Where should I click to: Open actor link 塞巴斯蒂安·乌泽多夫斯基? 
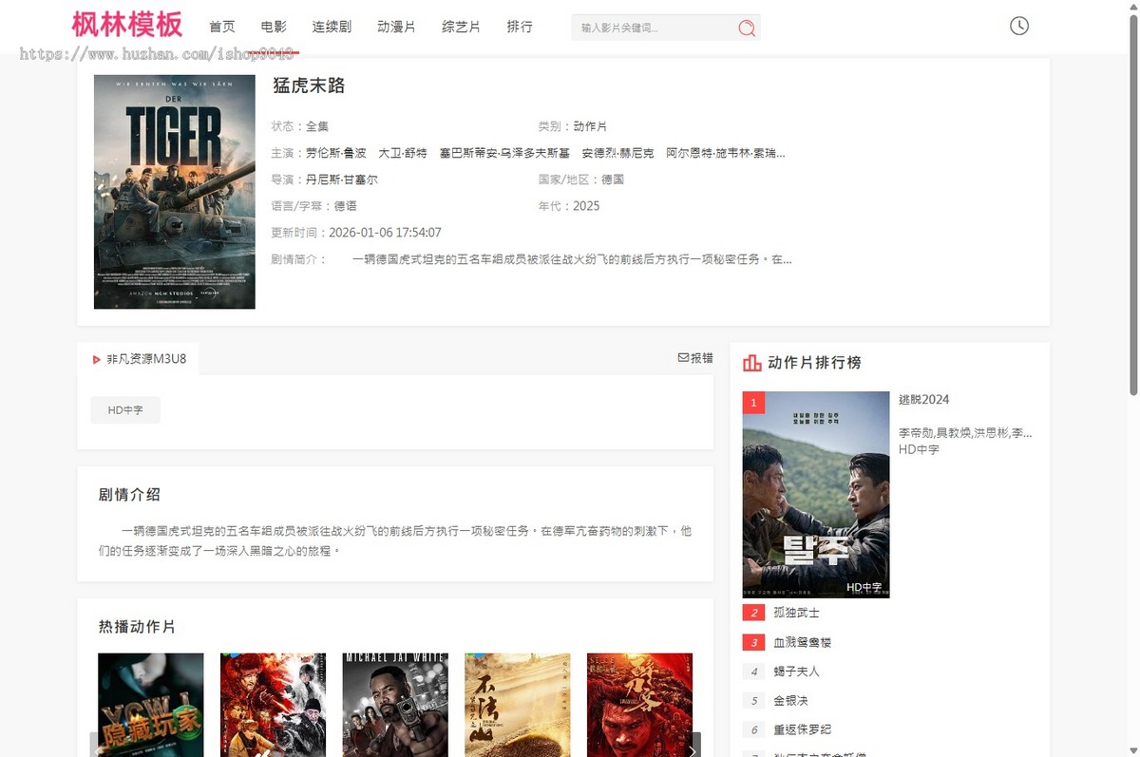504,153
